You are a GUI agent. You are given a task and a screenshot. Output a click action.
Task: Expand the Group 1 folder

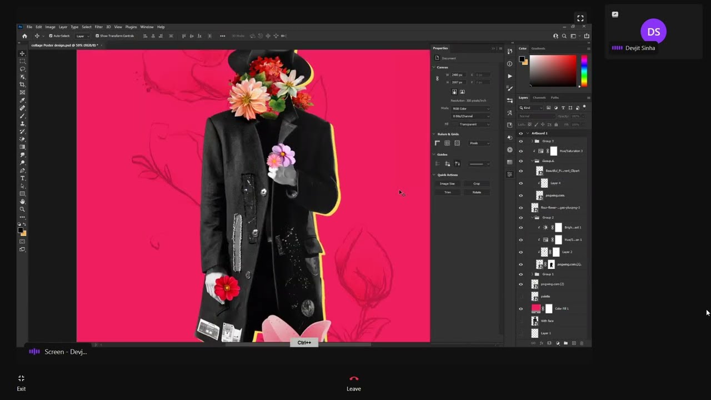[532, 274]
